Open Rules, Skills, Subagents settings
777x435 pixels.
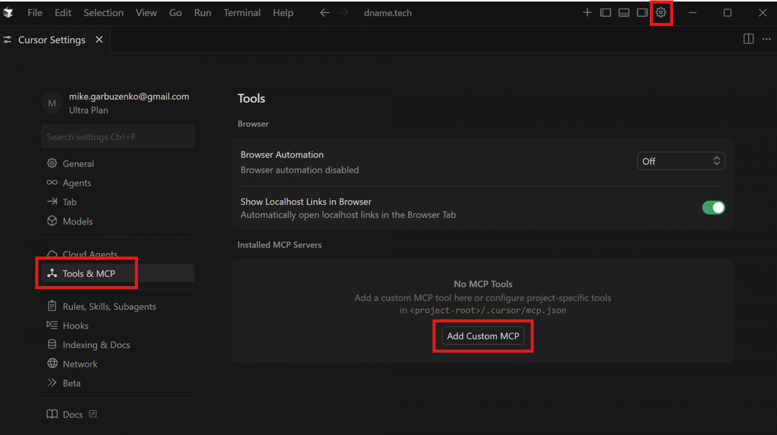pyautogui.click(x=109, y=306)
